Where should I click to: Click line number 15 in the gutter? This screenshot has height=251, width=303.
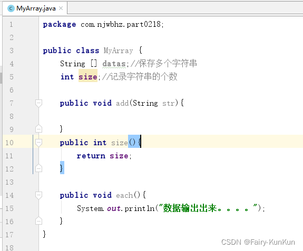[x=9, y=208]
